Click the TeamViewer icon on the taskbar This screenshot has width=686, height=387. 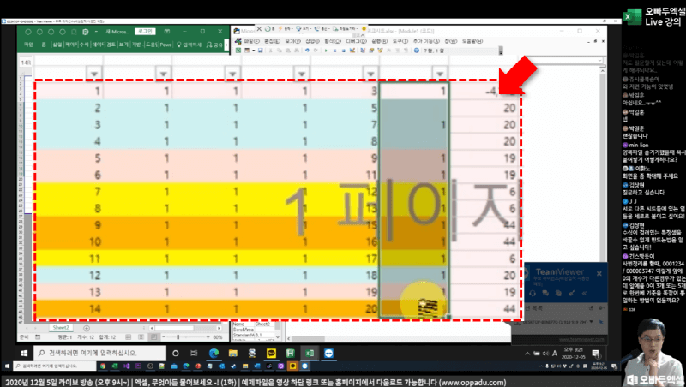tap(329, 353)
